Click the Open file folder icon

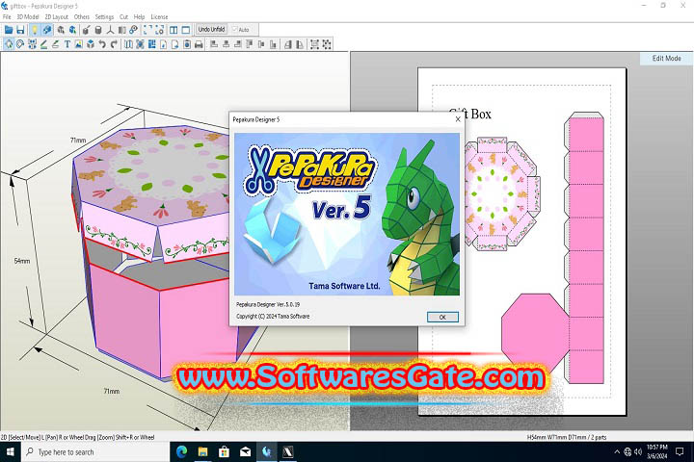(9, 30)
